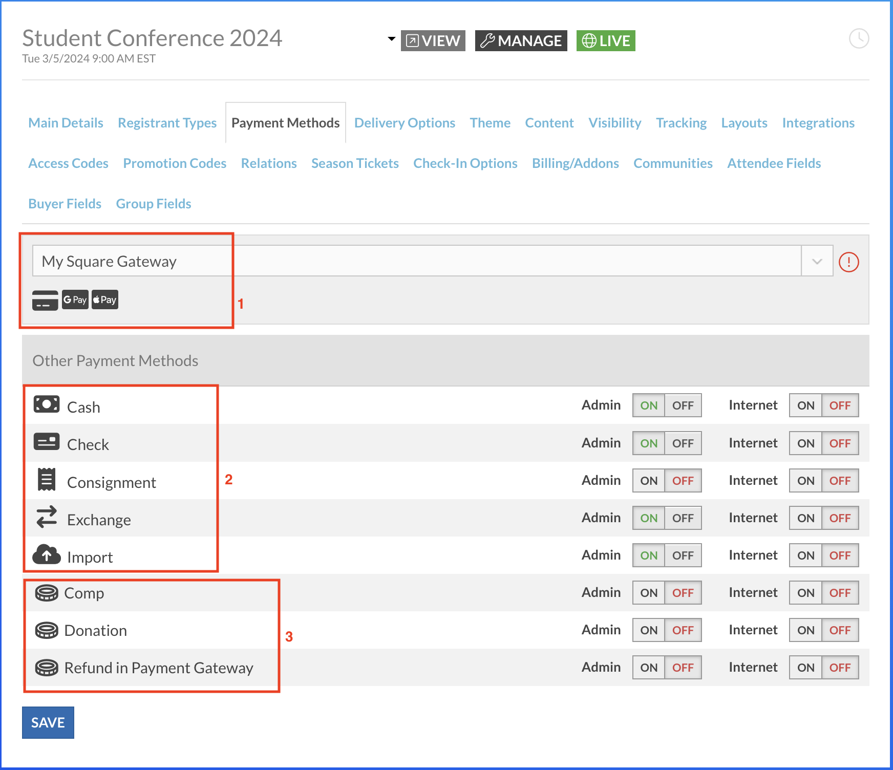Click the red alert circle icon

coord(848,262)
